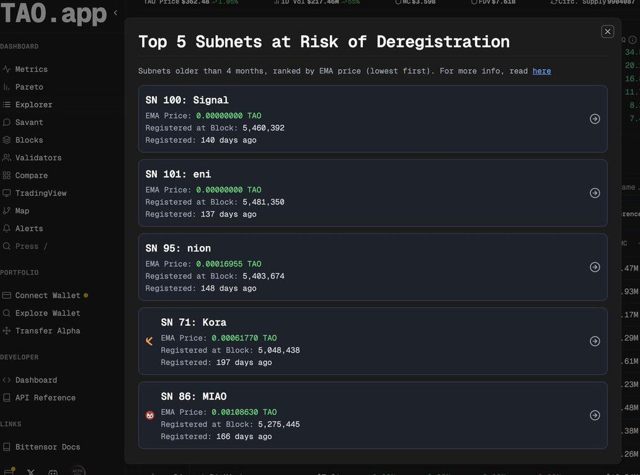
Task: Click the 'SN 101: eni' card title
Action: [179, 174]
